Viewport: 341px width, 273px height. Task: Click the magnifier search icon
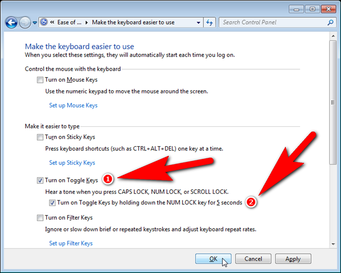point(330,23)
